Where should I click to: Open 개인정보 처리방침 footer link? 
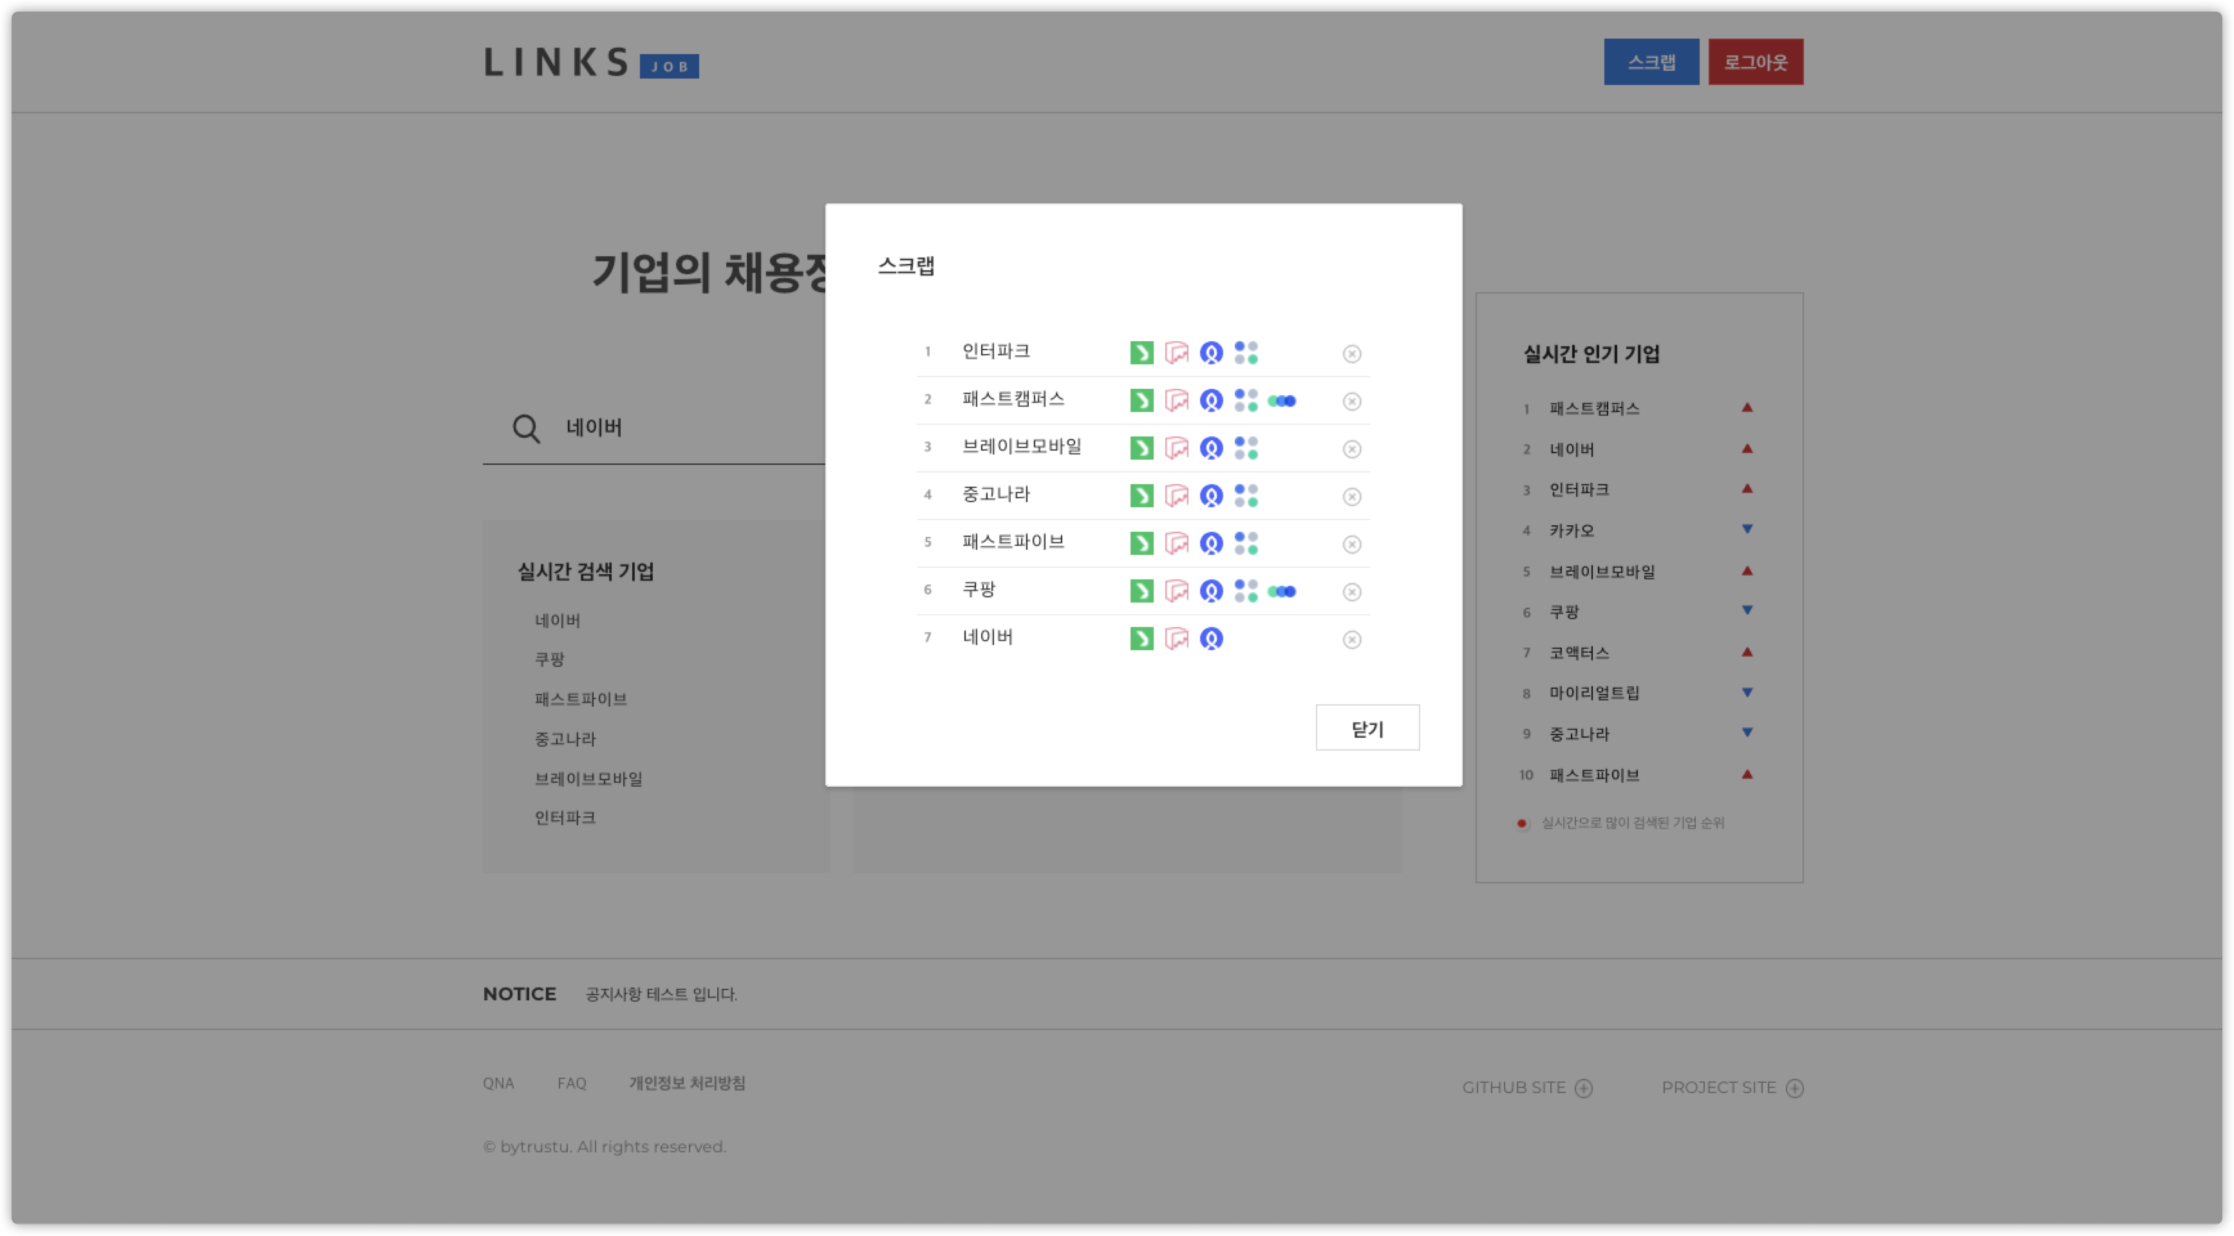(687, 1083)
